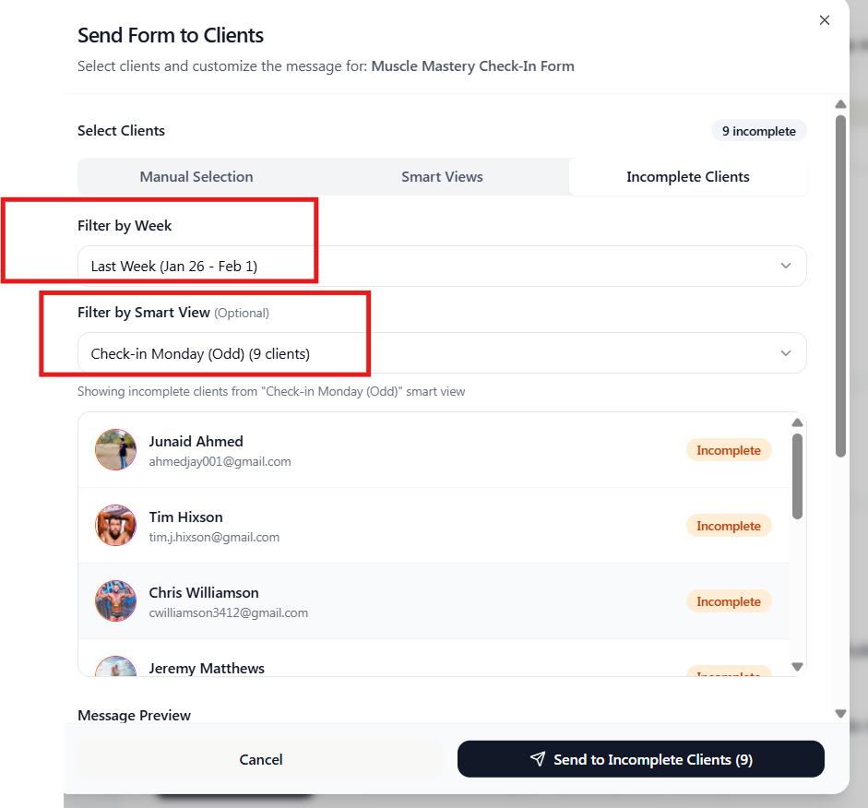Switch to the Manual Selection tab
This screenshot has width=868, height=808.
pyautogui.click(x=196, y=177)
